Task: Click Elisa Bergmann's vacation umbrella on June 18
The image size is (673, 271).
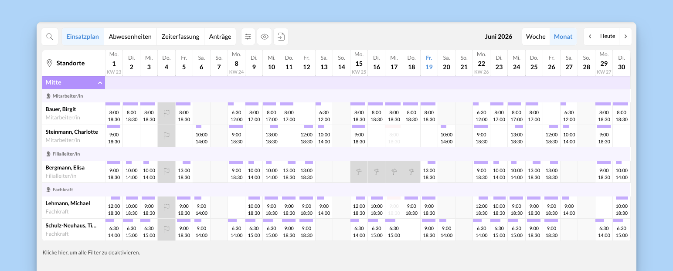Action: tap(411, 172)
